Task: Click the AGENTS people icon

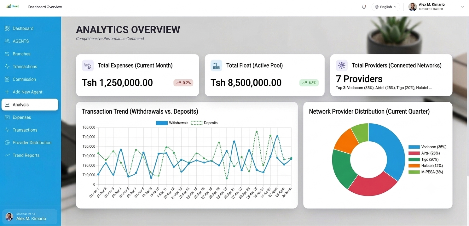Action: pyautogui.click(x=7, y=41)
